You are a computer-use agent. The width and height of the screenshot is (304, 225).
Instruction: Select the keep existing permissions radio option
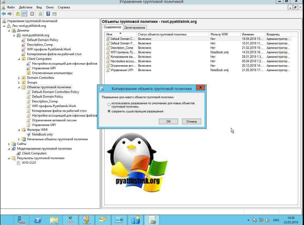tap(109, 111)
